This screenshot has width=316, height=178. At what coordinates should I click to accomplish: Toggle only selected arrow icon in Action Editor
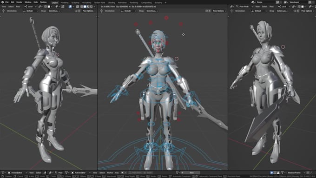pos(272,173)
